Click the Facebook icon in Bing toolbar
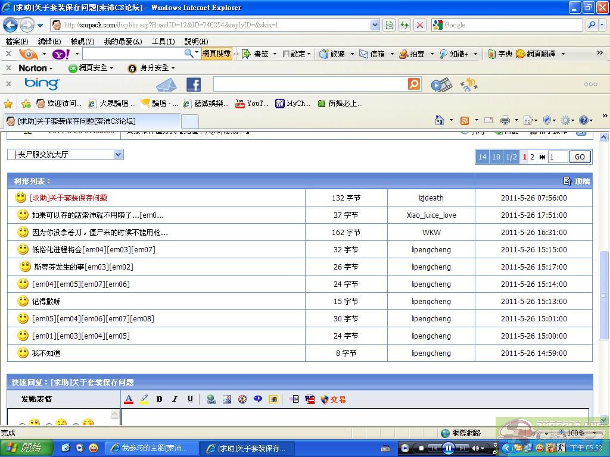This screenshot has width=610, height=457. point(194,84)
